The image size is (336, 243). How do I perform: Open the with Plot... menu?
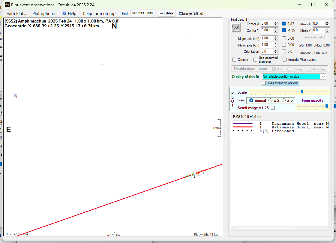point(16,13)
